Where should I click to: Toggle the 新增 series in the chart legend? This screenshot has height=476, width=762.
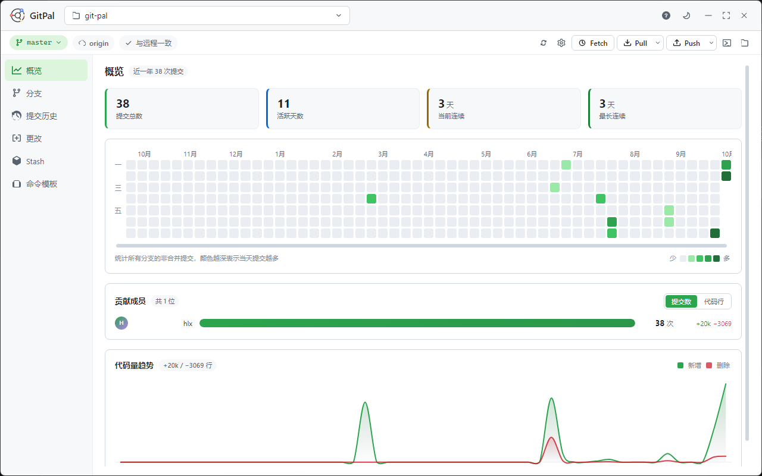[x=689, y=365]
